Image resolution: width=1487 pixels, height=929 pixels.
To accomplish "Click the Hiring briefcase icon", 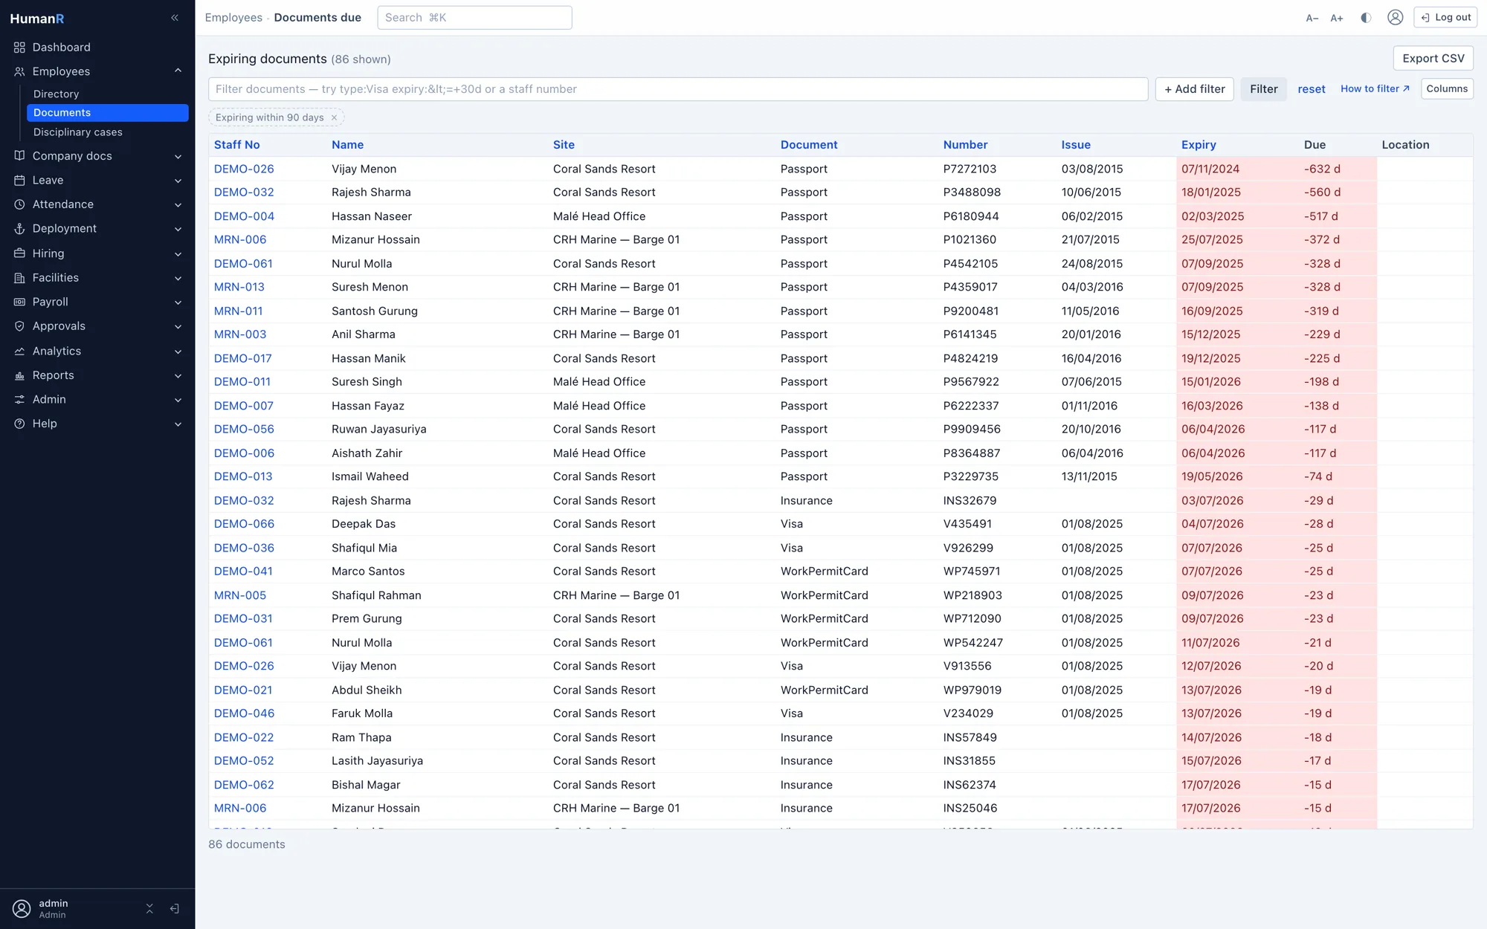I will pyautogui.click(x=19, y=253).
